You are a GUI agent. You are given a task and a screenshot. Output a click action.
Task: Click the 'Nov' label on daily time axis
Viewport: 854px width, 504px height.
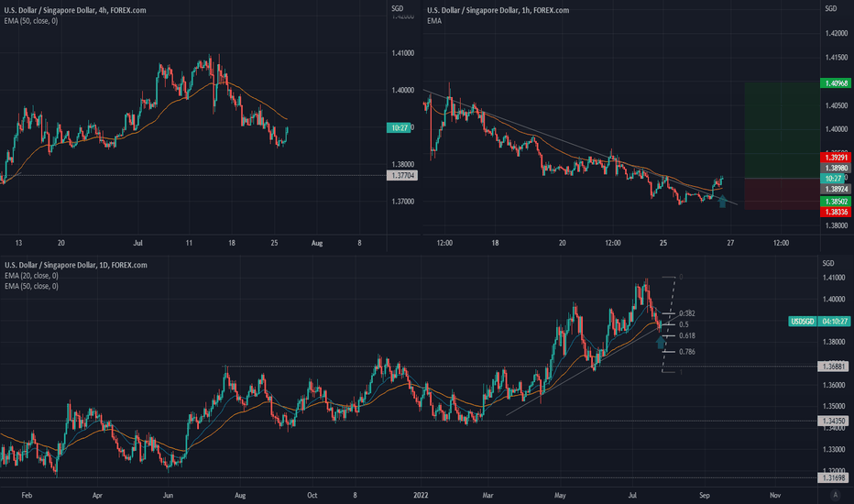pos(775,495)
